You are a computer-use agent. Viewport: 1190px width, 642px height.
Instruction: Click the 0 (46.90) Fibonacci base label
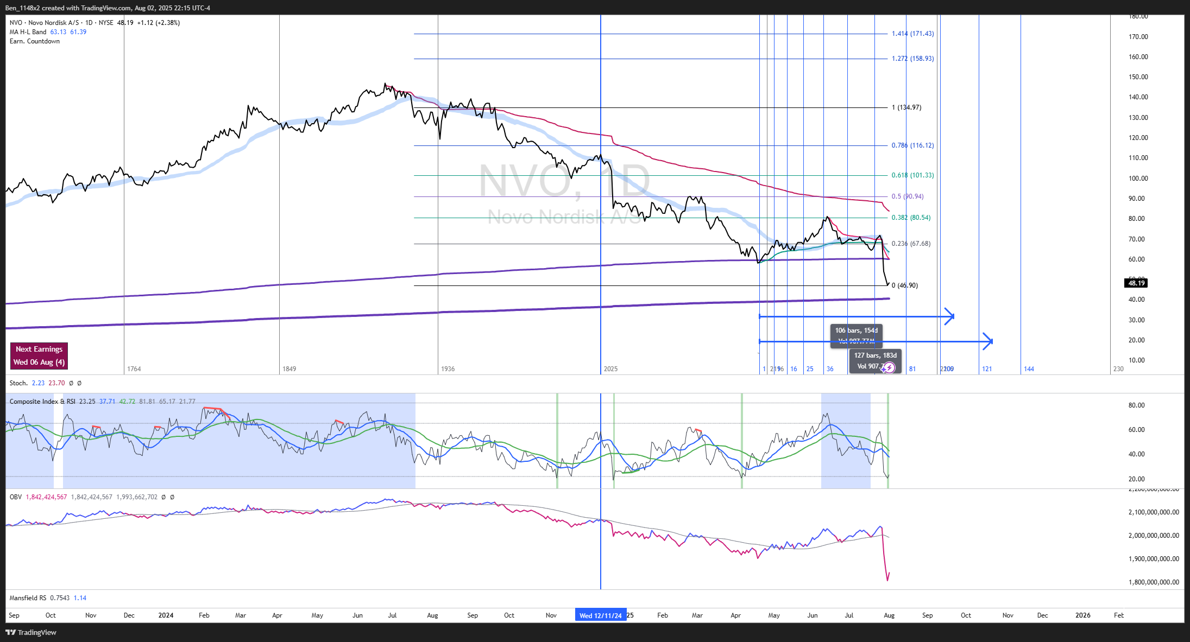[x=905, y=285]
